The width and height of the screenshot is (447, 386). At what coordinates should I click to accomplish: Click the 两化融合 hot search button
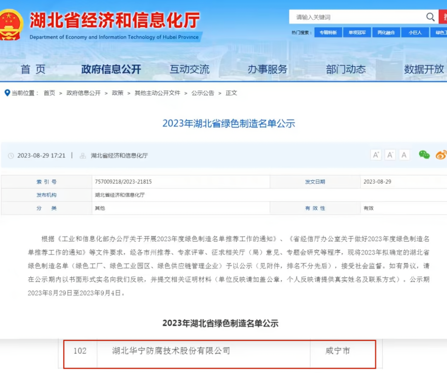(386, 32)
